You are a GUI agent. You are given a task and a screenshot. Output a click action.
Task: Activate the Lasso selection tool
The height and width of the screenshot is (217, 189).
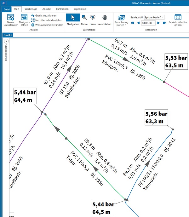pos(93,20)
